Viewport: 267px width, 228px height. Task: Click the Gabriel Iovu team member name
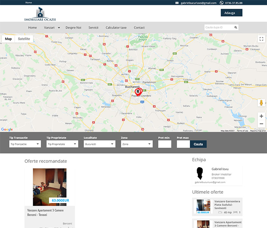(x=220, y=169)
